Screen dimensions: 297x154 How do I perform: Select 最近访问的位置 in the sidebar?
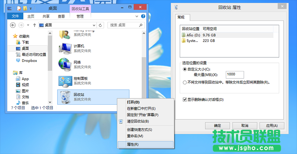[34, 55]
